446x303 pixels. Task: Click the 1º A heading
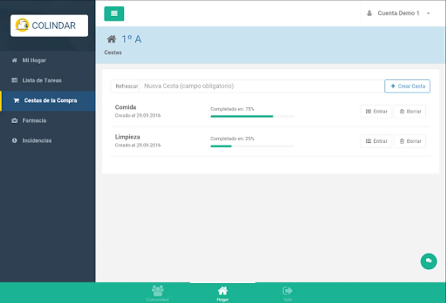pos(131,39)
